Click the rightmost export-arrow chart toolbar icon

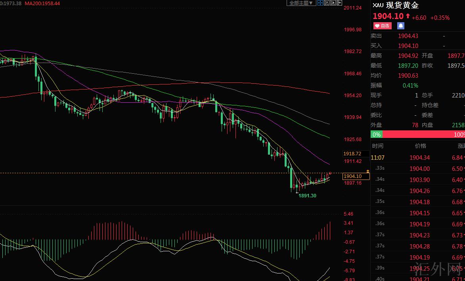pos(339,3)
